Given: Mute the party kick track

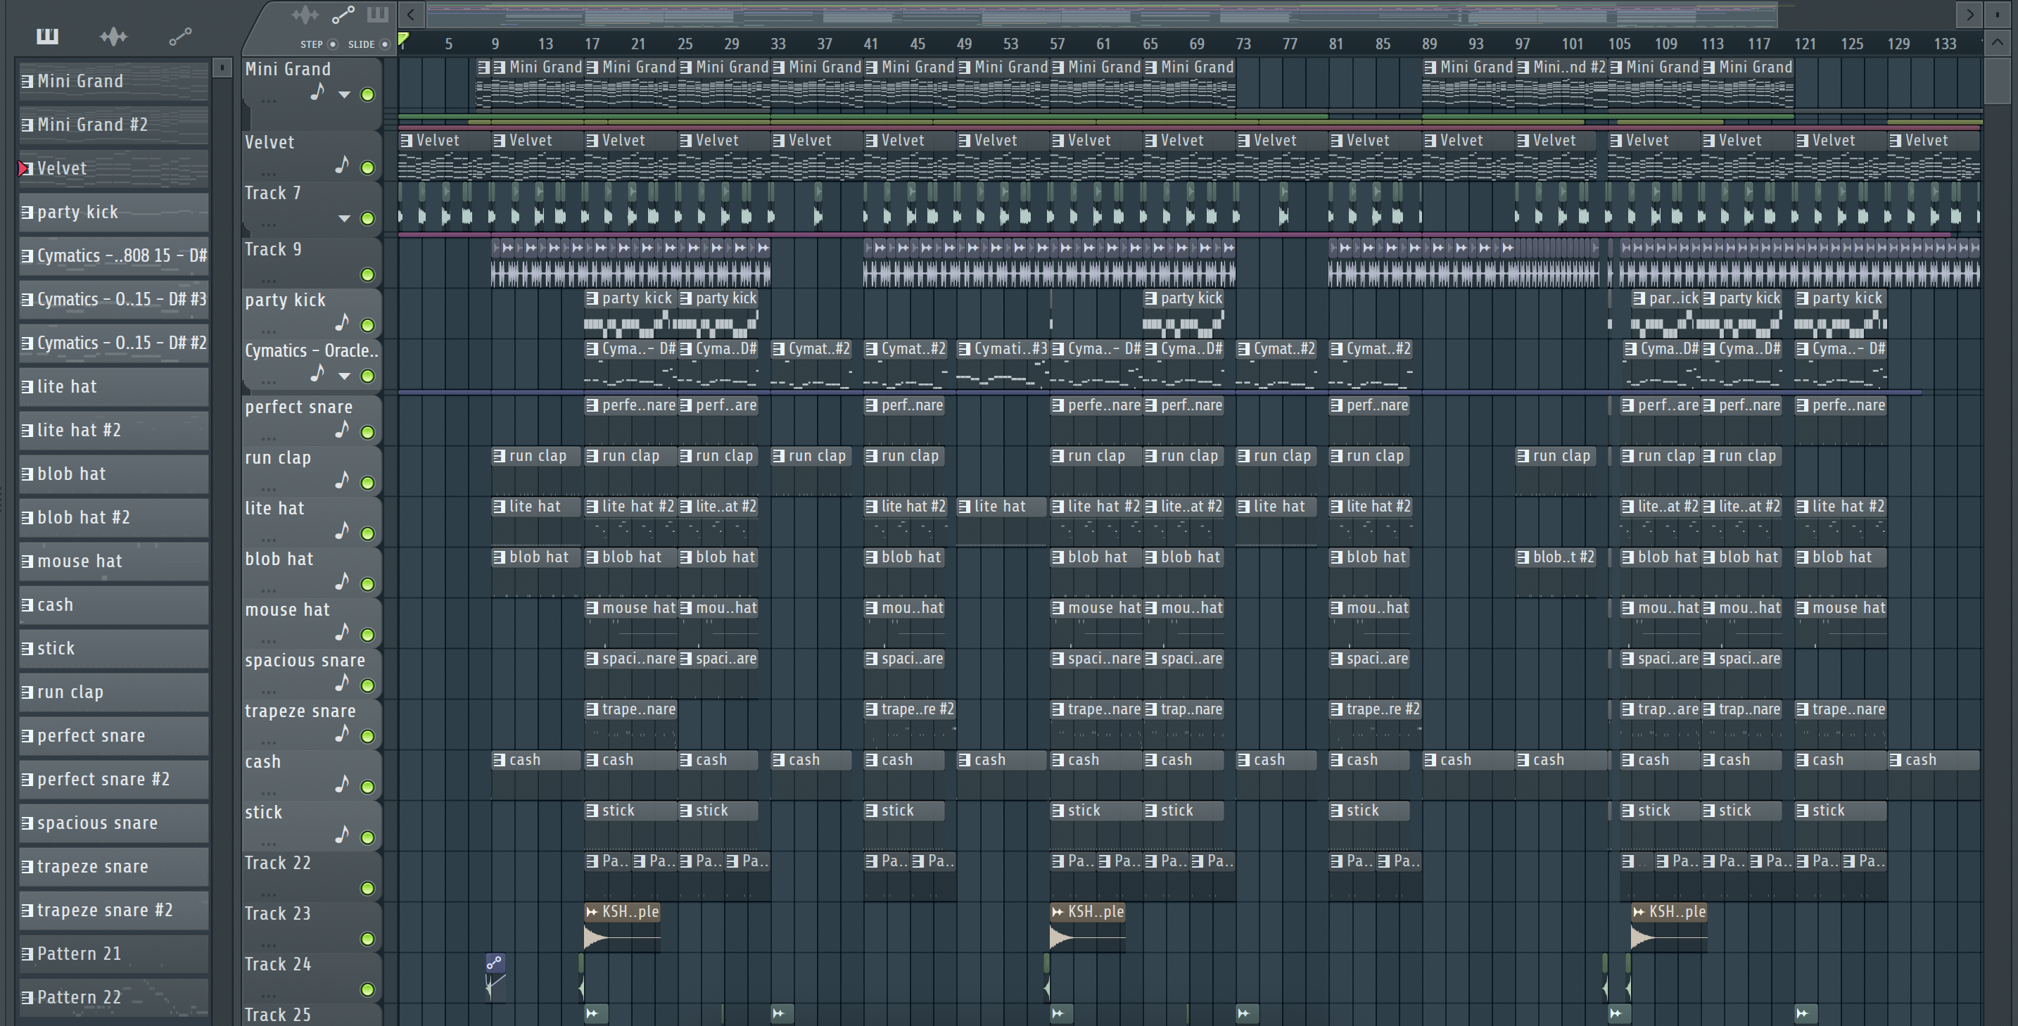Looking at the screenshot, I should point(367,325).
